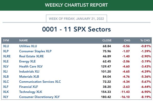Image resolution: width=153 pixels, height=101 pixels.
Task: Open the Utilities XLU name link
Action: 28,46
